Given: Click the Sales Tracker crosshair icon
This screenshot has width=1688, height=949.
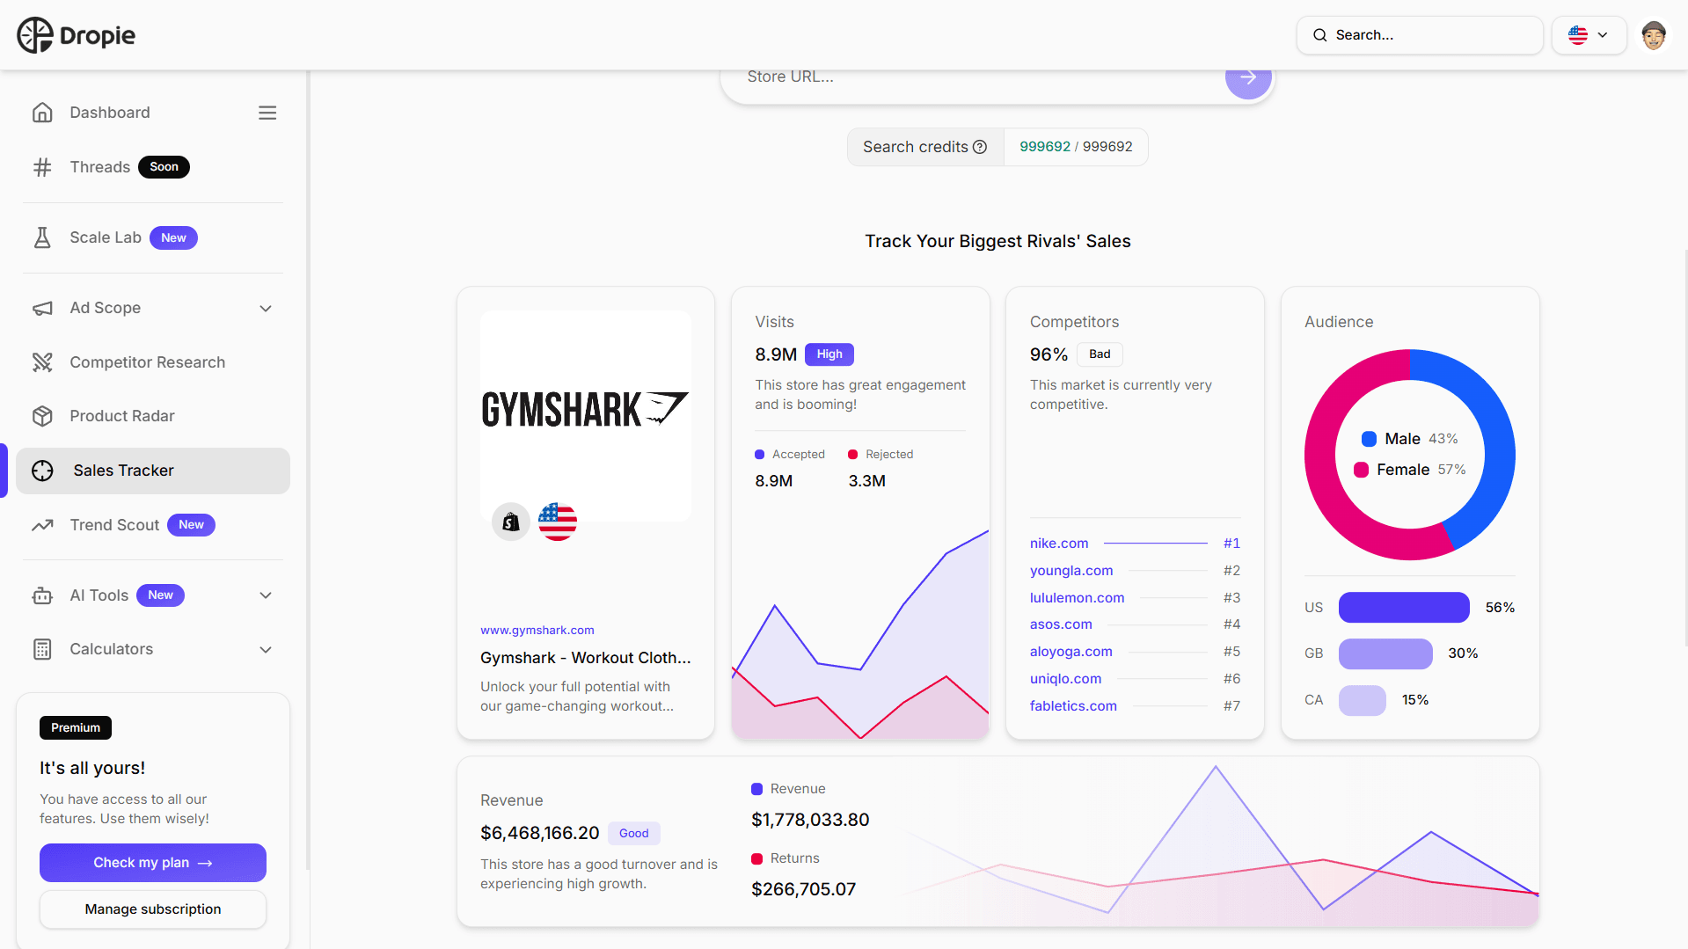Looking at the screenshot, I should click(x=42, y=471).
